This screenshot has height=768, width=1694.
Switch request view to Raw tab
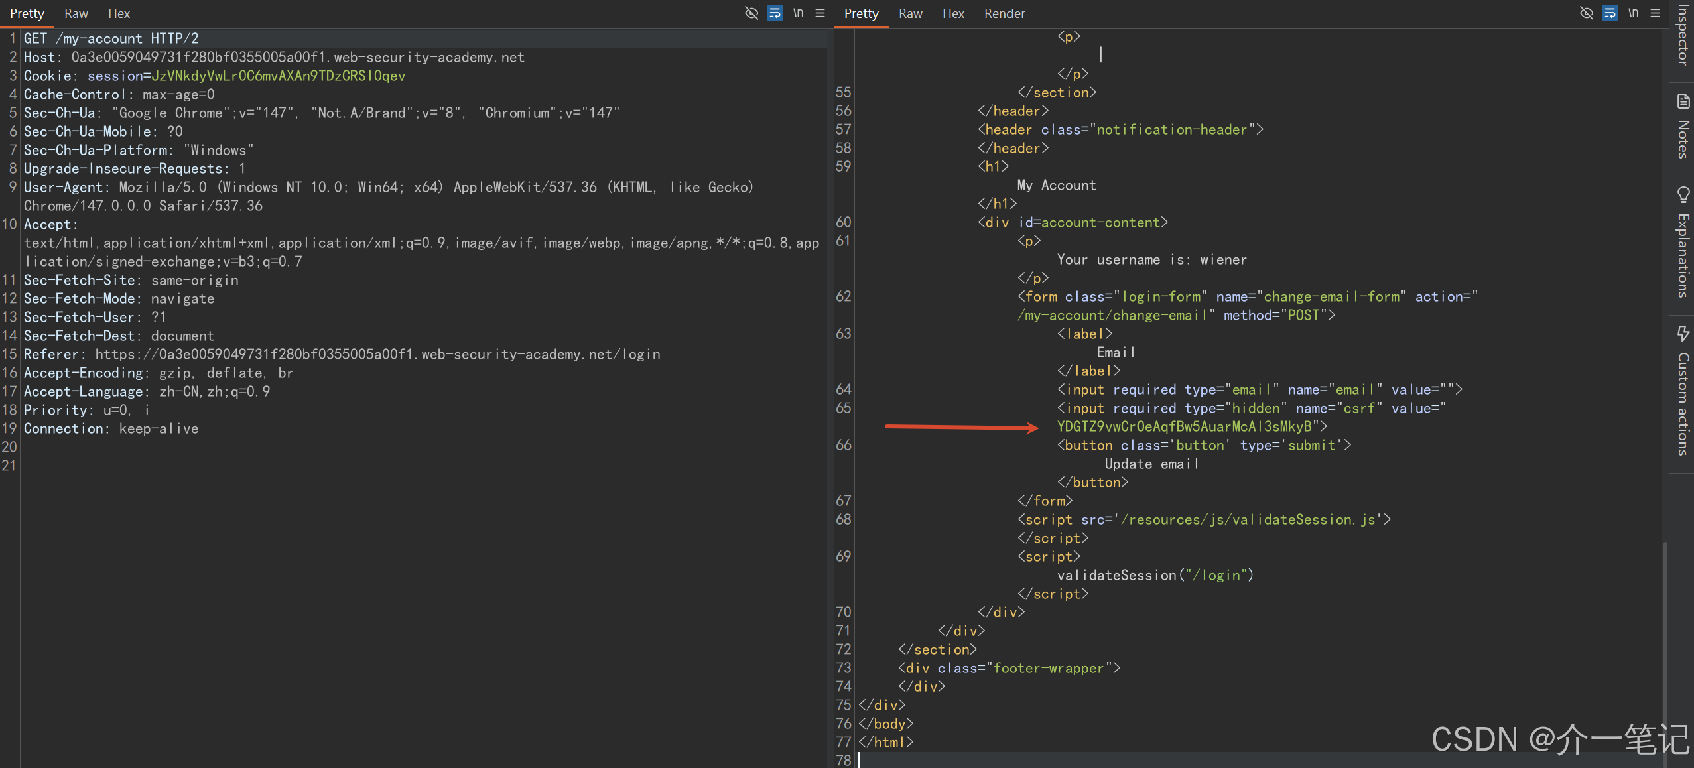[x=76, y=13]
